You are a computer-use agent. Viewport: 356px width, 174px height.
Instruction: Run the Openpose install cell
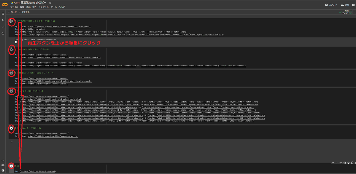(11, 128)
